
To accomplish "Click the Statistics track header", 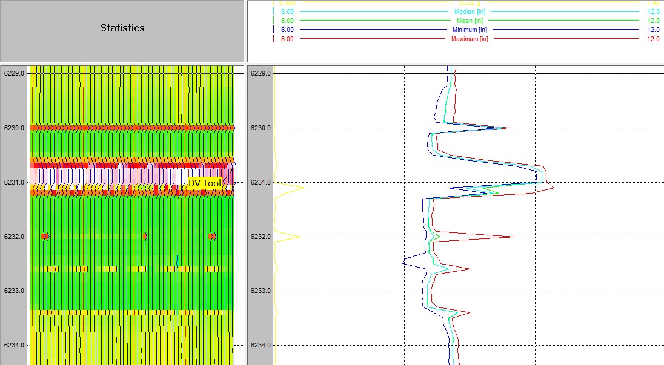I will [x=122, y=28].
